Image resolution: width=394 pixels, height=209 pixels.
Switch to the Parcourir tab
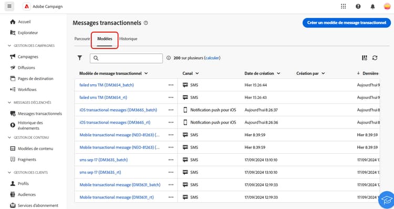click(x=82, y=39)
